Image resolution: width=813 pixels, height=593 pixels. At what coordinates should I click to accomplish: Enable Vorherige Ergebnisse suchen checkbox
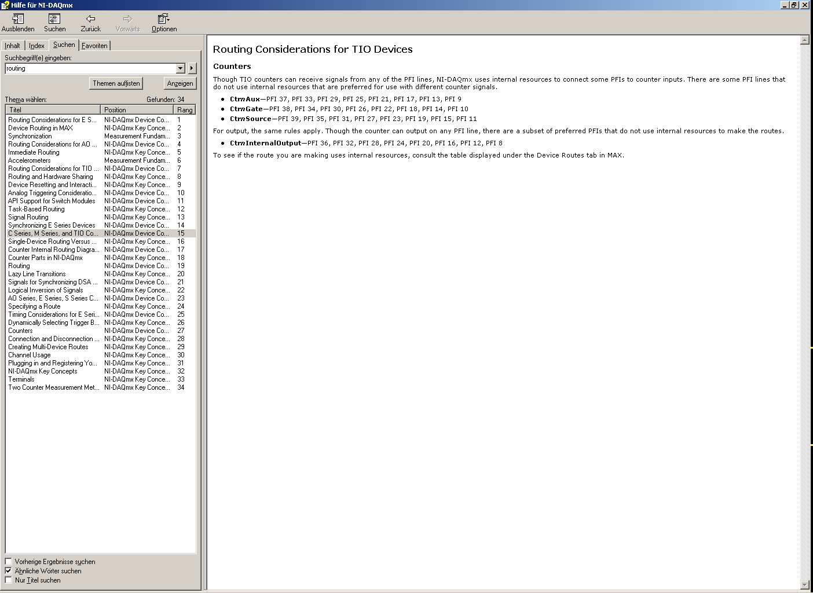point(9,562)
